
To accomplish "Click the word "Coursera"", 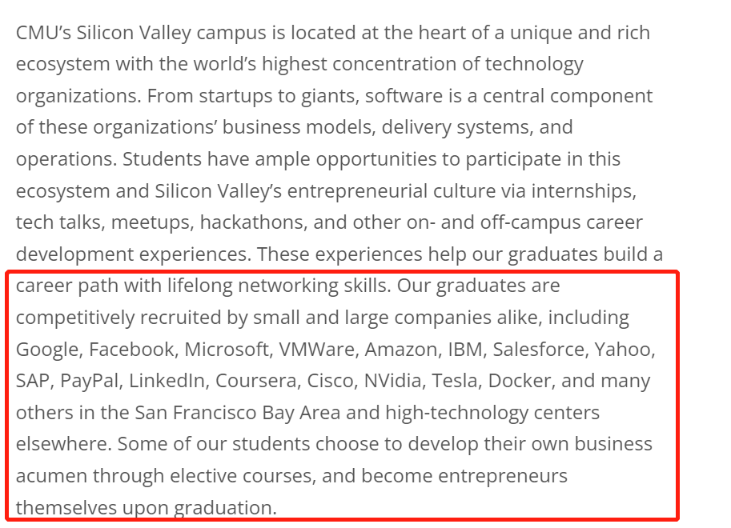I will [255, 381].
